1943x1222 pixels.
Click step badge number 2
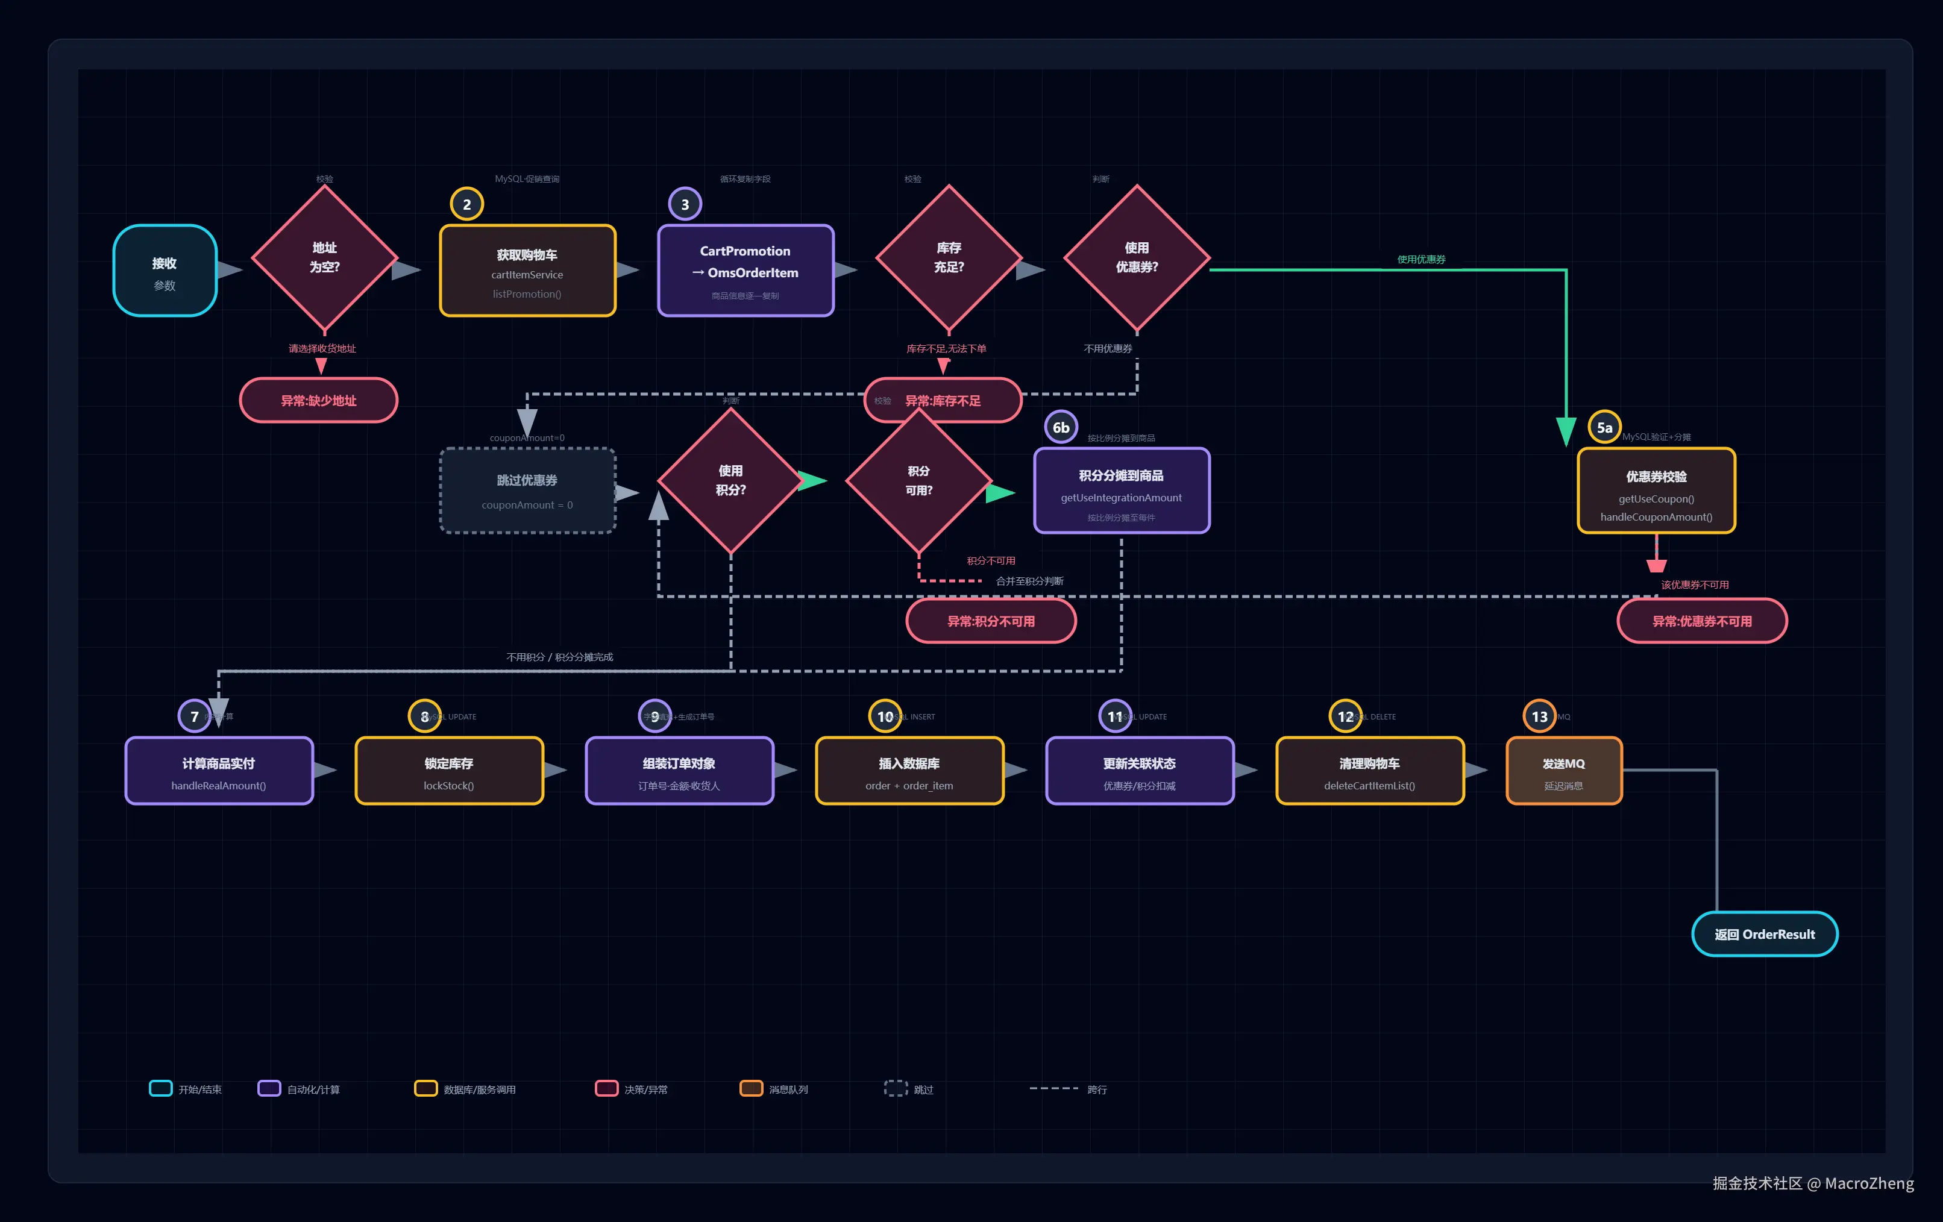pyautogui.click(x=466, y=204)
